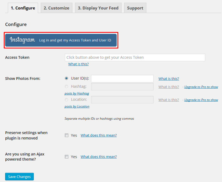Click the User ID(s) text field
This screenshot has height=182, width=222.
(122, 79)
